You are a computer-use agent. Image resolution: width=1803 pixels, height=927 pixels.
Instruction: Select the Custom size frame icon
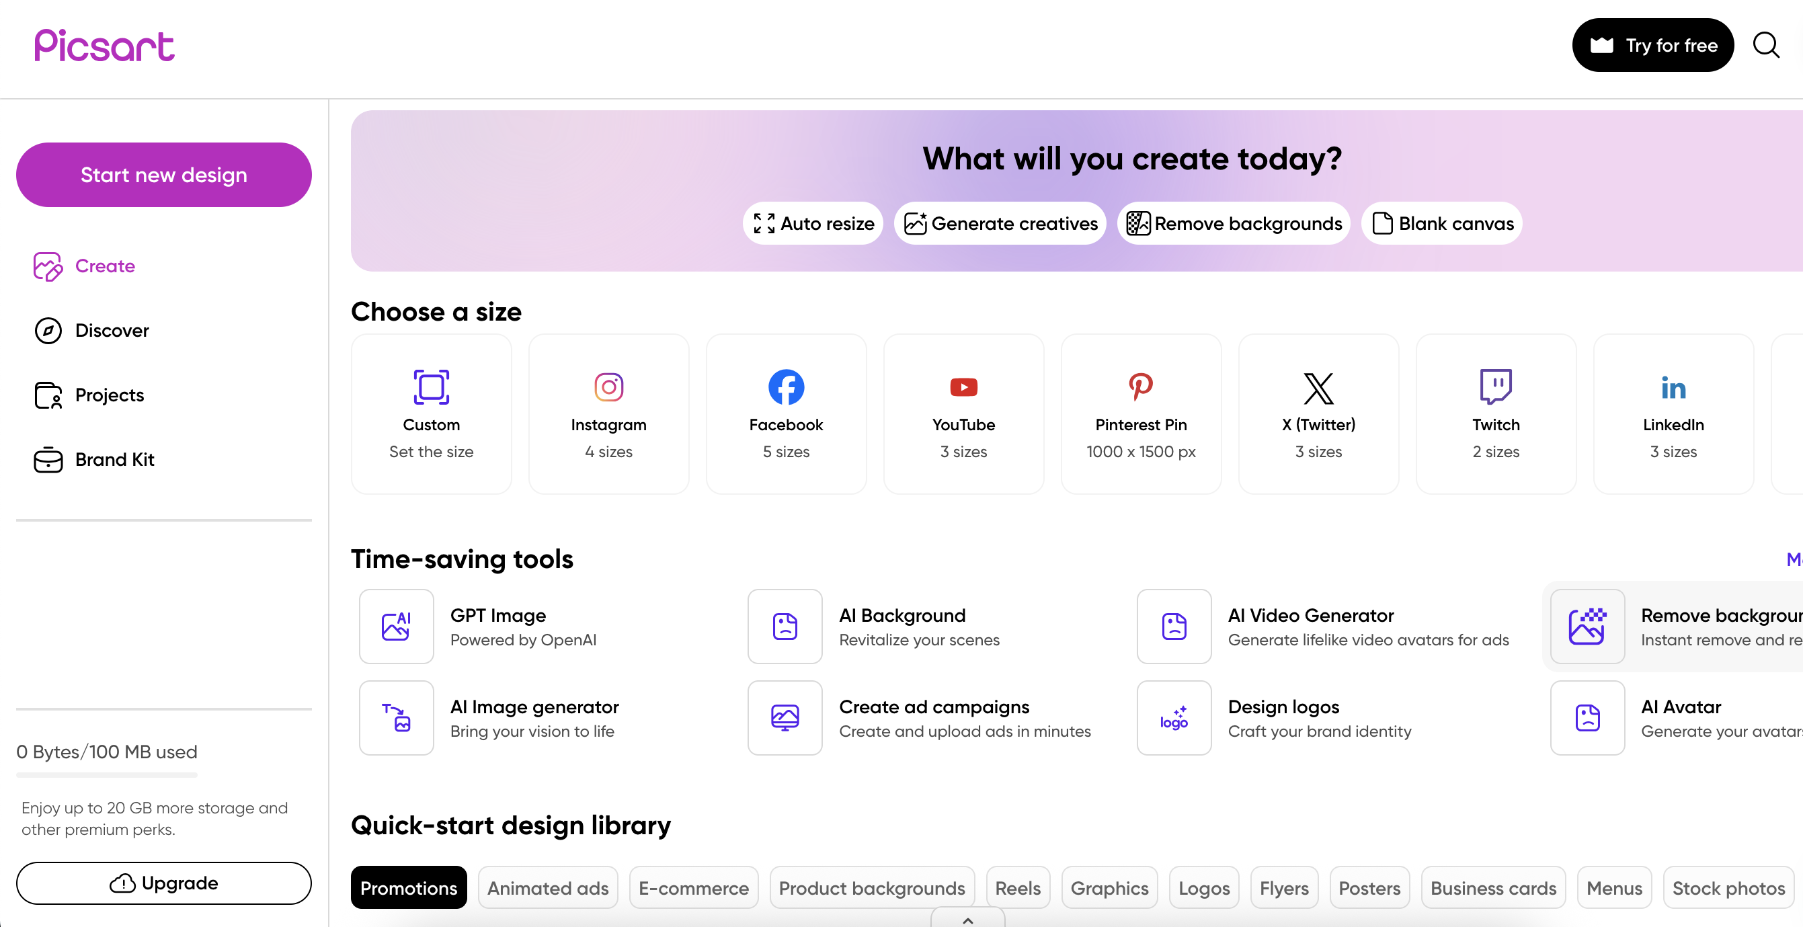(431, 387)
